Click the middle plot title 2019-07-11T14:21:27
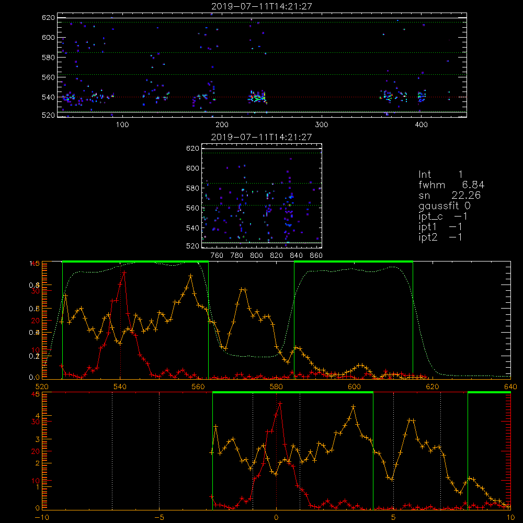The image size is (523, 523). tap(261, 137)
